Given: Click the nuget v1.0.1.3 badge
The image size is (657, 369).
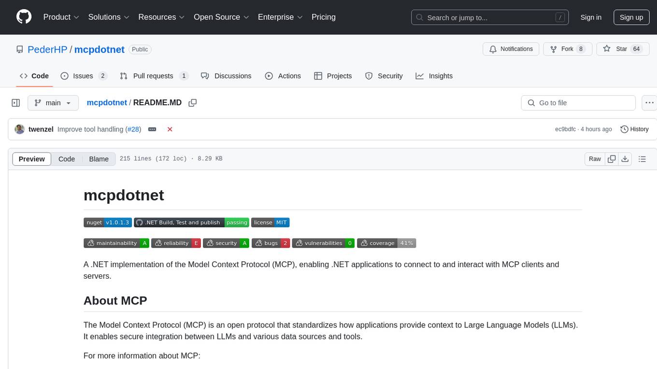Looking at the screenshot, I should click(x=107, y=223).
